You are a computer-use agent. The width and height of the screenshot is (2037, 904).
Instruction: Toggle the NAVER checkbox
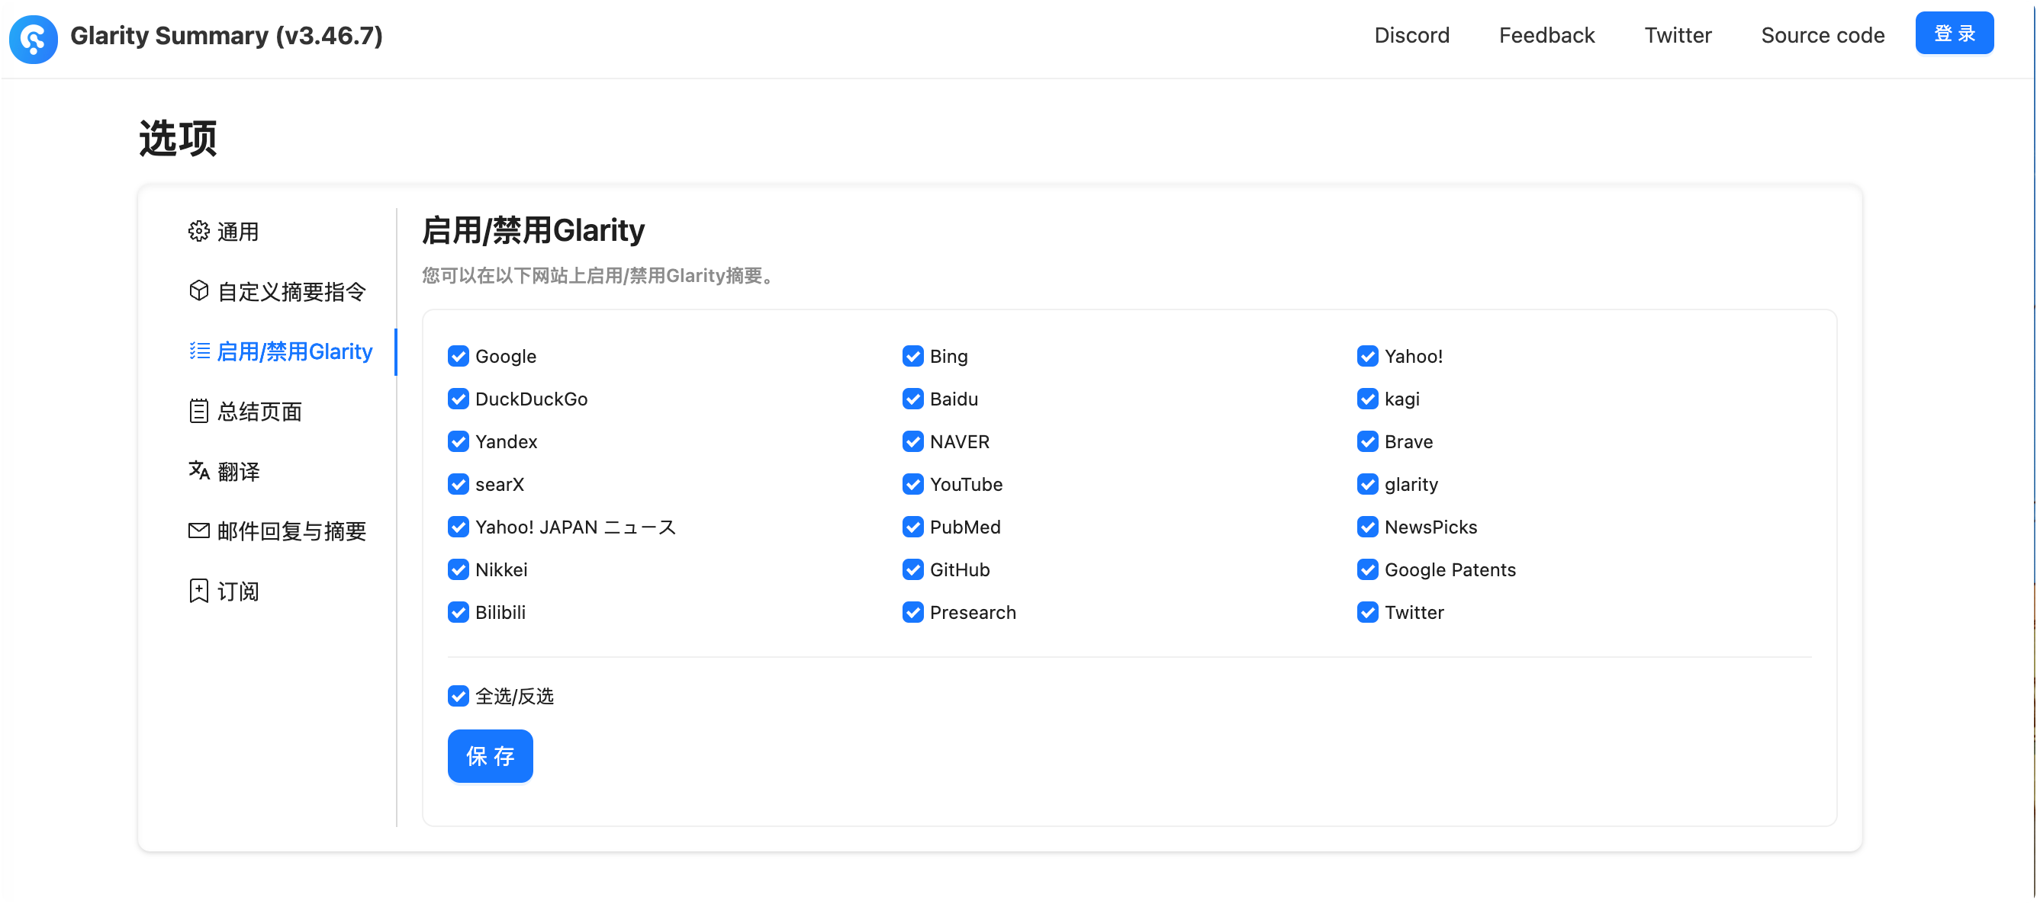(912, 442)
